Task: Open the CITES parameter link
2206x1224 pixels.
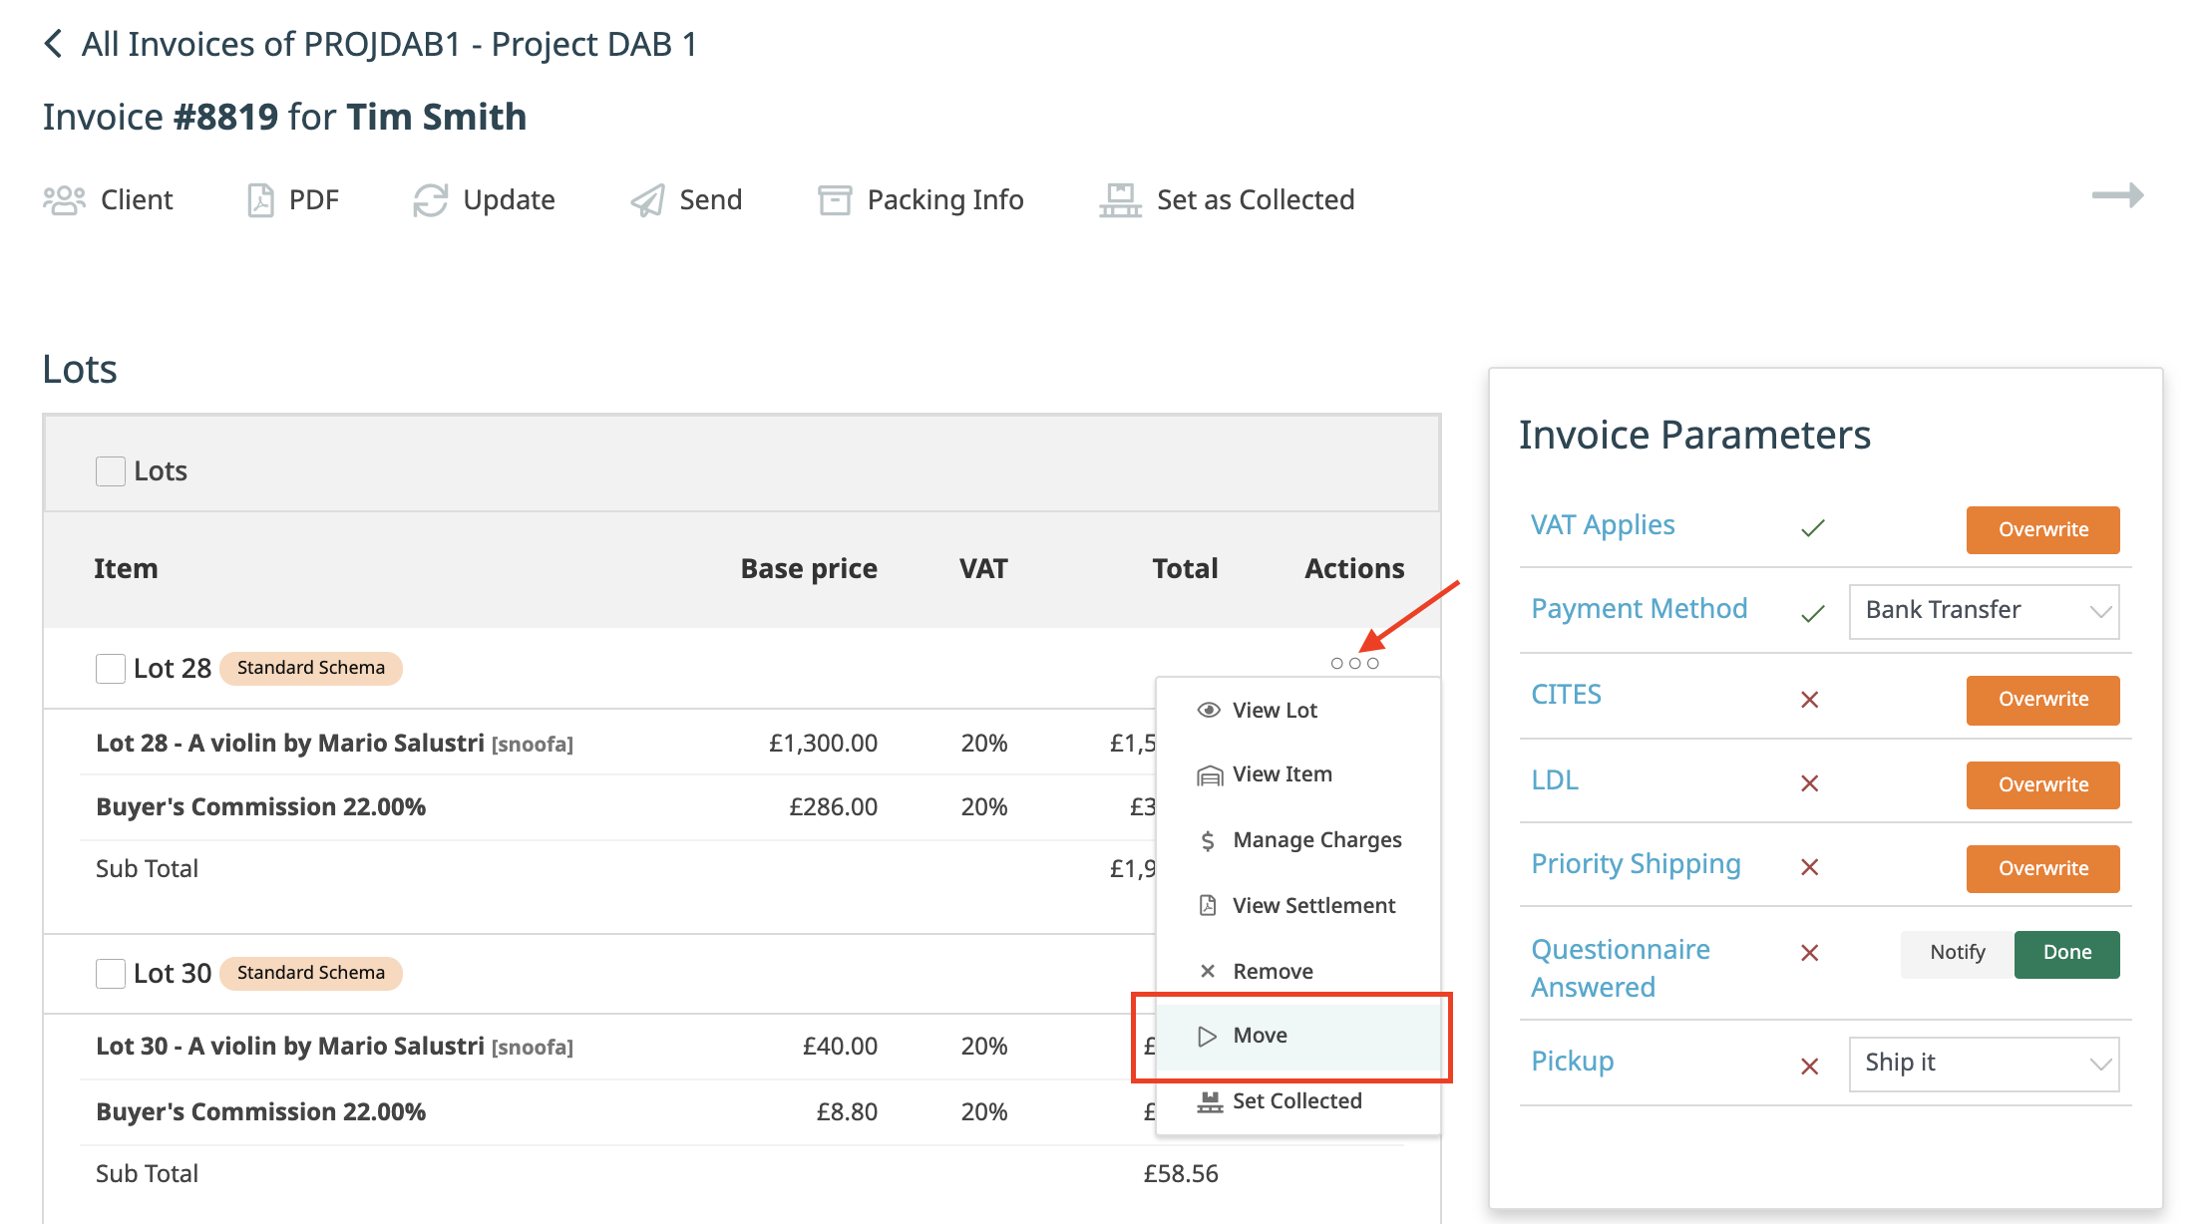Action: 1566,695
